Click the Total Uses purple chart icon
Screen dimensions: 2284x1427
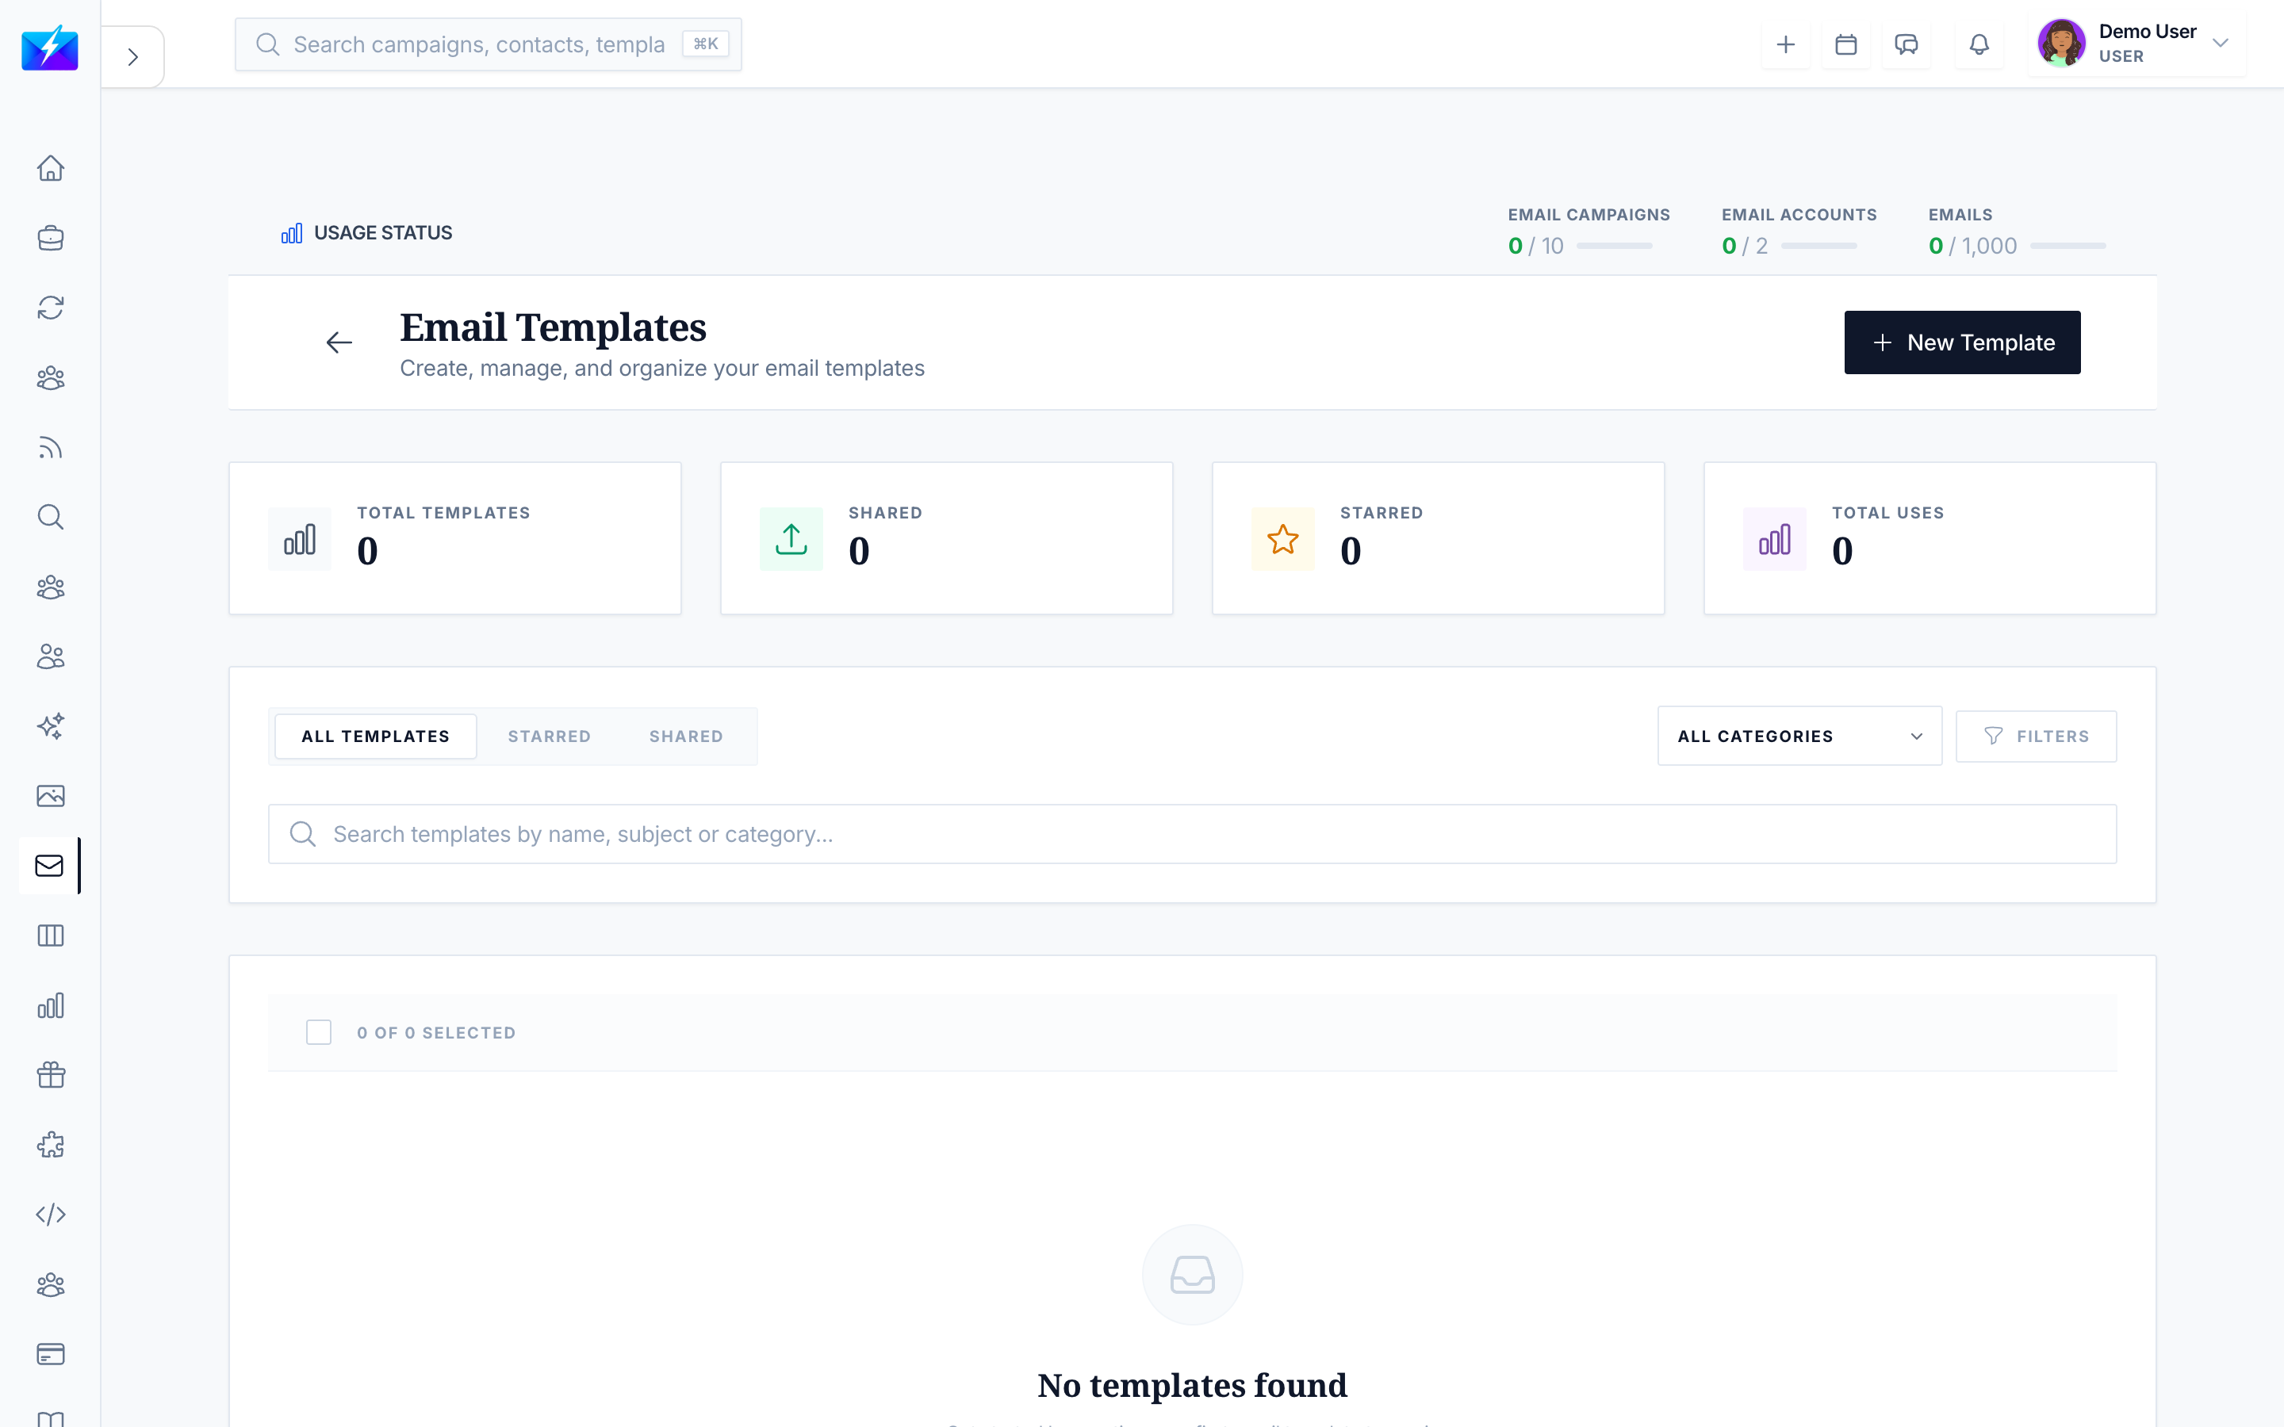point(1774,539)
